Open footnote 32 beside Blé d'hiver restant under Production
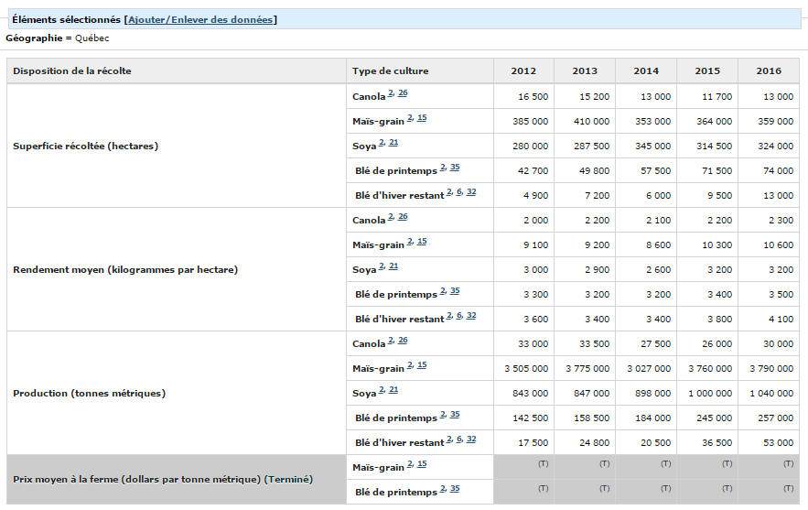Screen dimensions: 808x510 pos(471,439)
